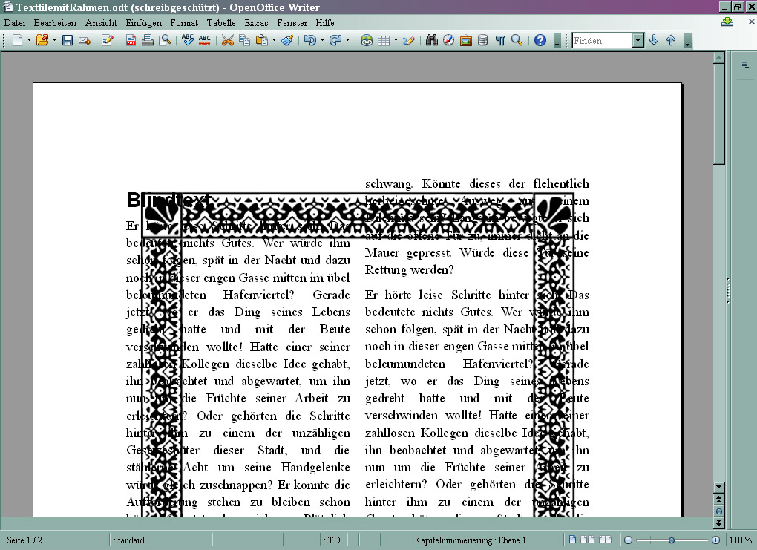The image size is (757, 550).
Task: Open the Navigator compass icon
Action: point(448,41)
